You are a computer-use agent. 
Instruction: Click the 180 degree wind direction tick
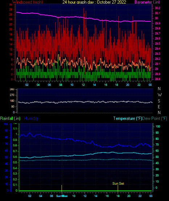tap(12, 101)
